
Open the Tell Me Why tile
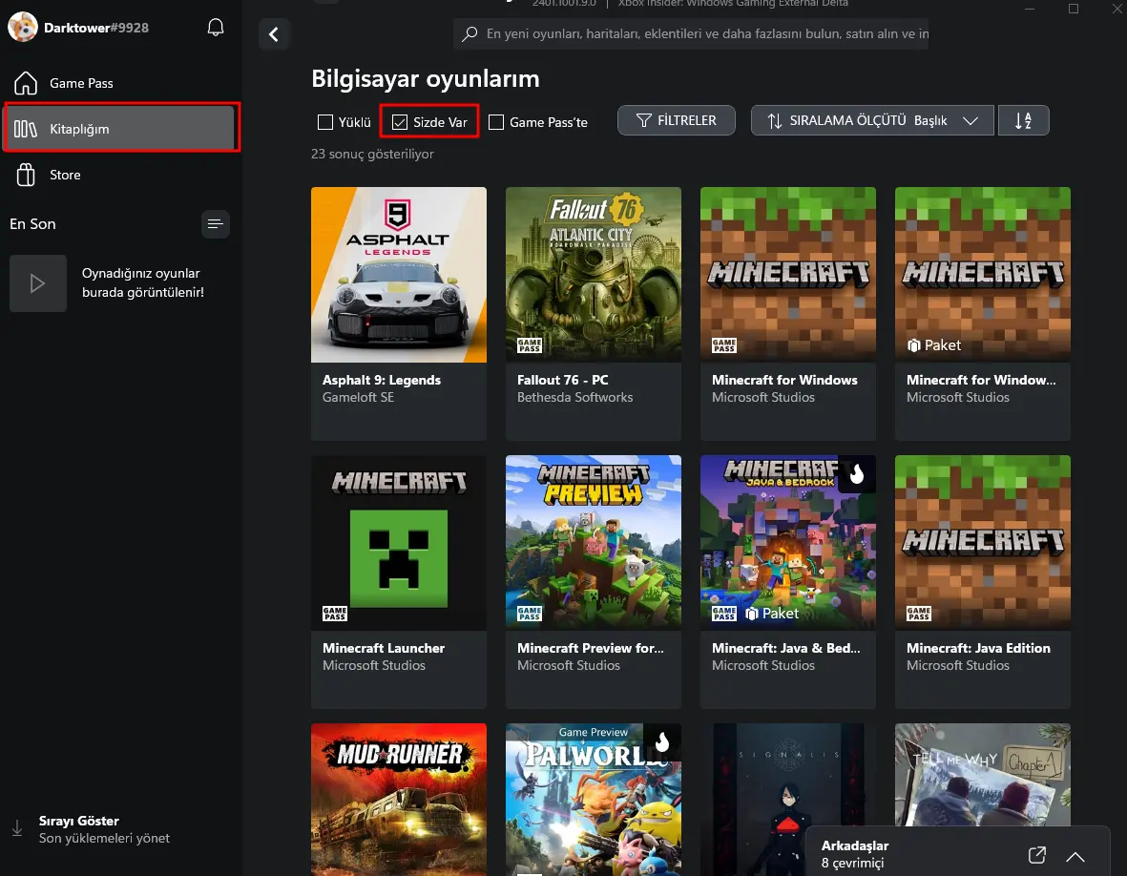[x=983, y=773]
